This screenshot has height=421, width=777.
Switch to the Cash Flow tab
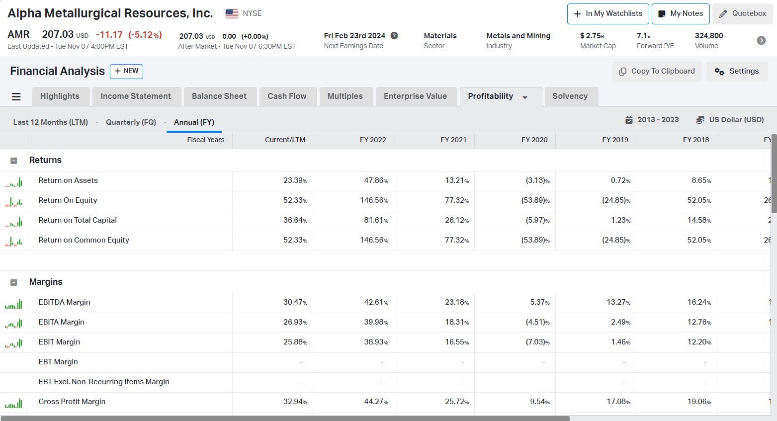[287, 96]
